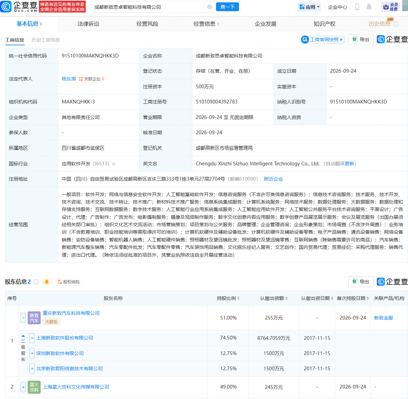Open the 知识产权 tab
408x399 pixels.
pyautogui.click(x=324, y=24)
